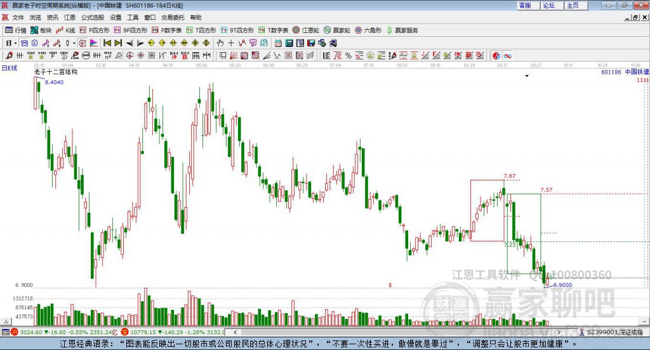
Task: Select the red pencil drawing tool
Action: point(9,55)
